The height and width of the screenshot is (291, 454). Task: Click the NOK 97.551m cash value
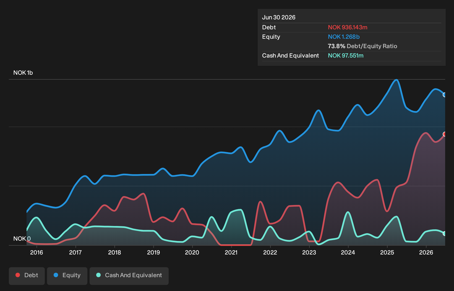click(346, 56)
